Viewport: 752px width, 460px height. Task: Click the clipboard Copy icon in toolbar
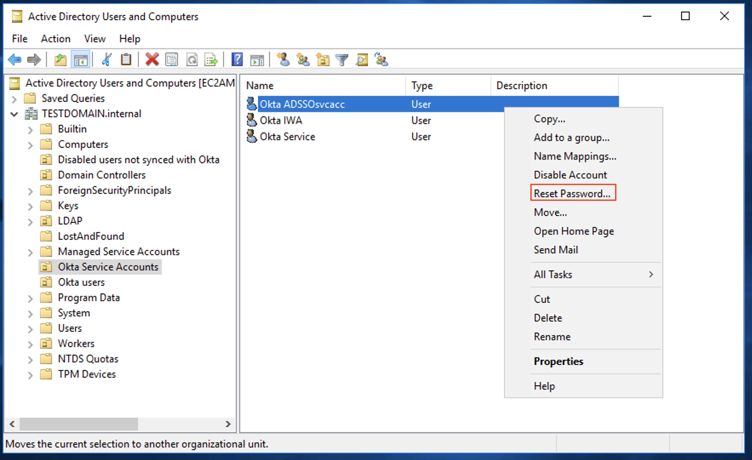126,60
